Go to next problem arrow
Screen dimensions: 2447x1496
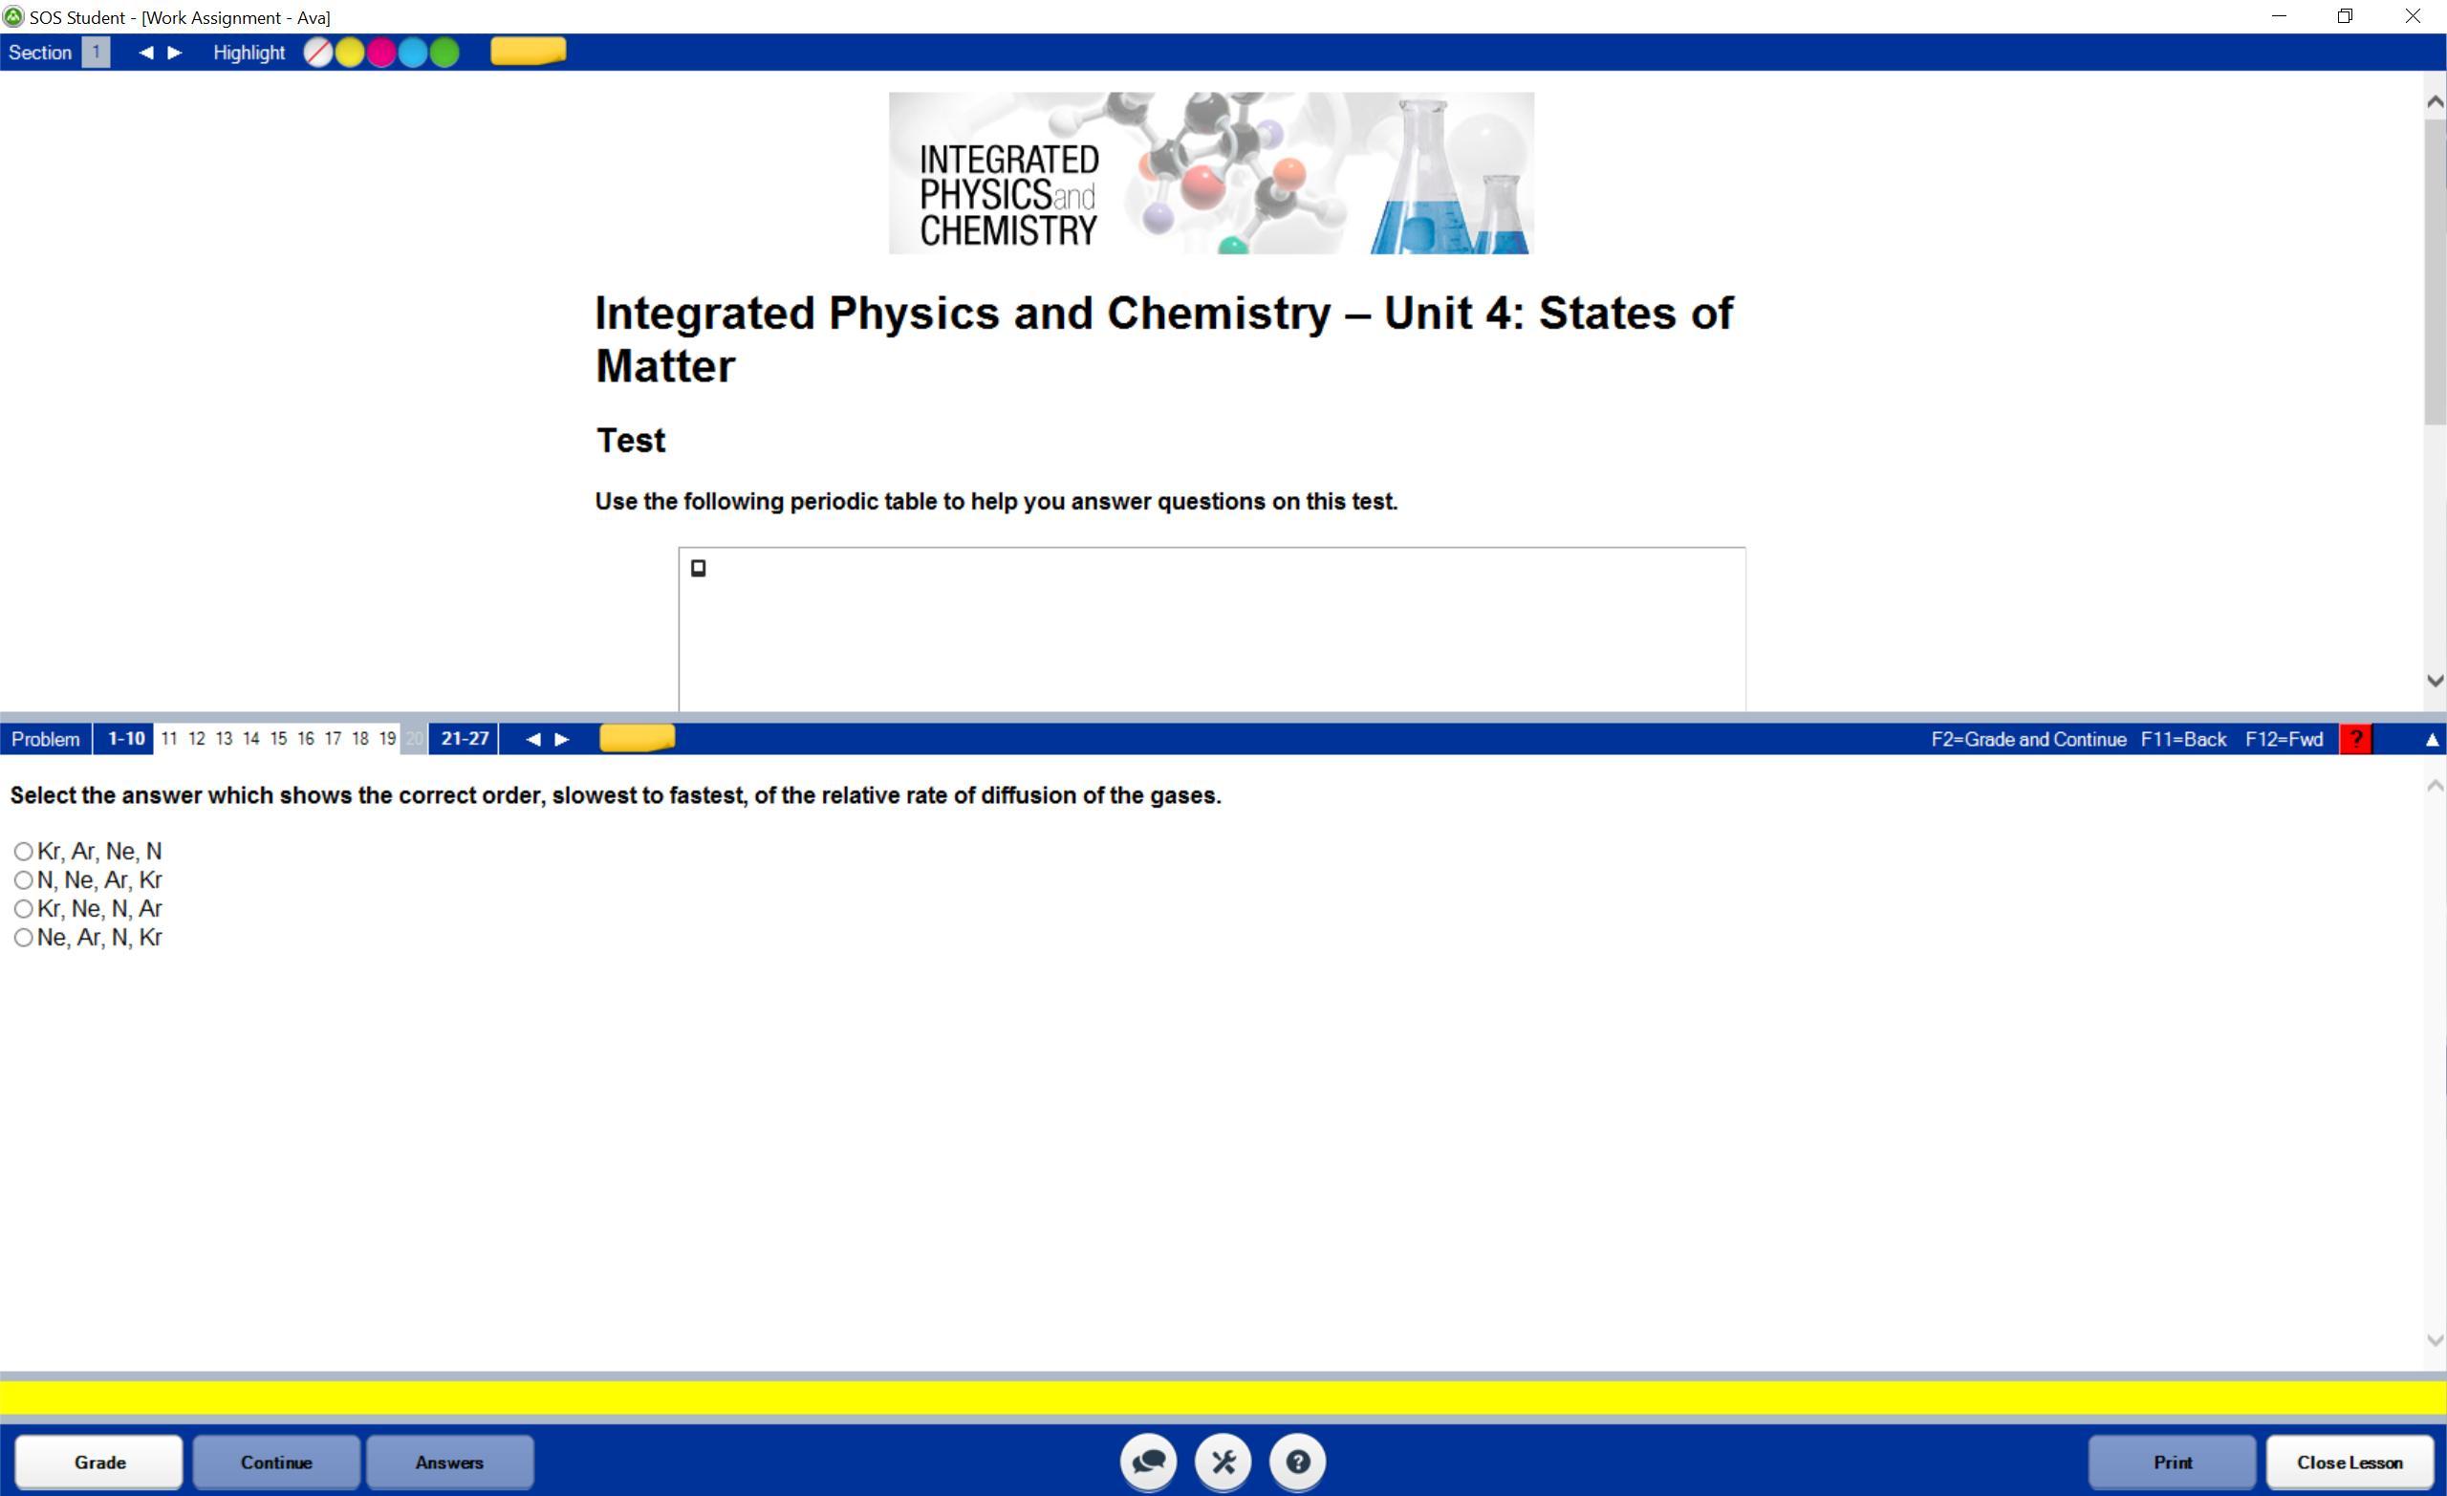(562, 739)
